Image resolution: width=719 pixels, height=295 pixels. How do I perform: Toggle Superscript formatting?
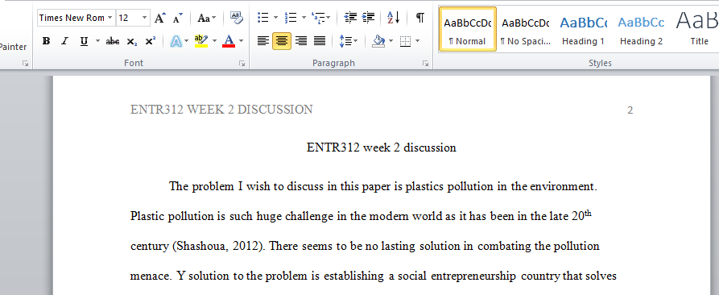click(151, 41)
